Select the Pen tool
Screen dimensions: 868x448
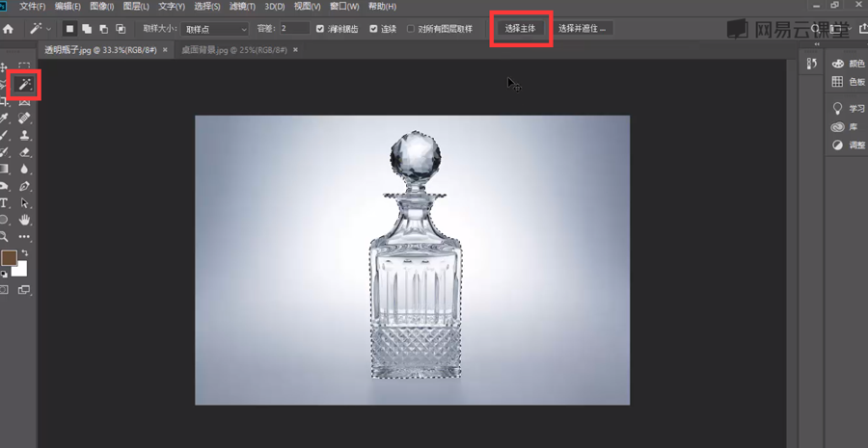point(24,186)
